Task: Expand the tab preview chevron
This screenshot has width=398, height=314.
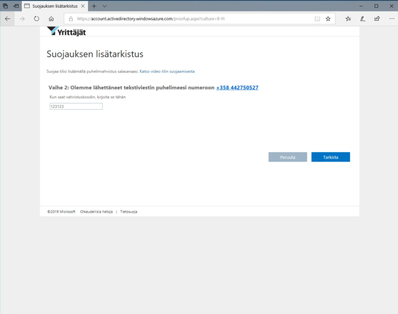Action: [104, 6]
